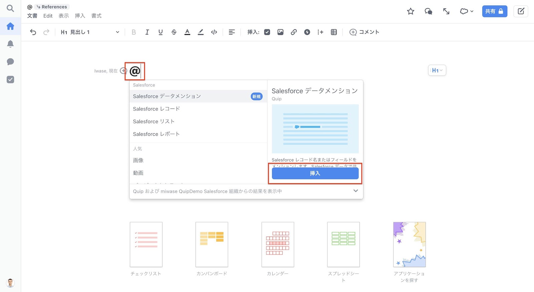Click the plus icon beside Iwase
534x292 pixels.
(x=123, y=71)
